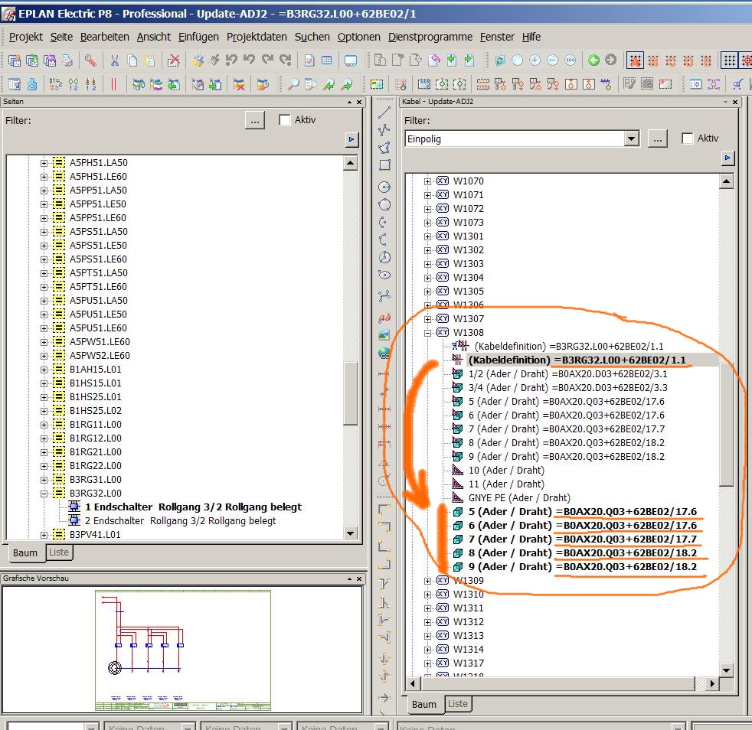Select the polygon drawing tool
Viewport: 752px width, 730px height.
384,148
